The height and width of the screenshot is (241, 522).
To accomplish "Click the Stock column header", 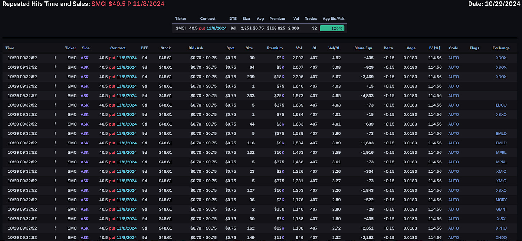I will point(166,48).
